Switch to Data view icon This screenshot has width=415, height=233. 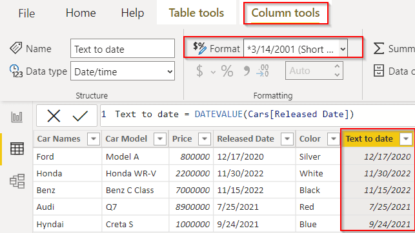point(17,149)
